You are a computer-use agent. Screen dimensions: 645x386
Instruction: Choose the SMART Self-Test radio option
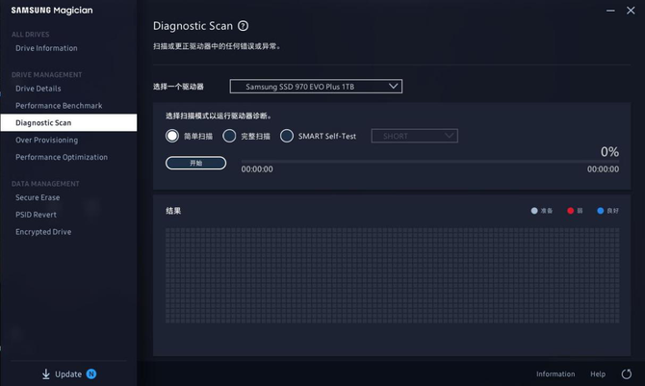pyautogui.click(x=287, y=136)
